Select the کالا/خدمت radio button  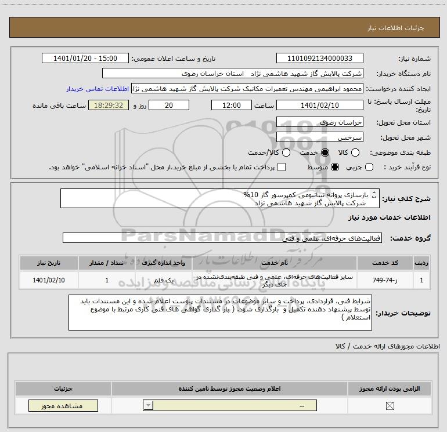click(286, 153)
